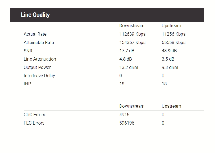
Task: Select downstream attainable rate 154357 Kbps
Action: coord(132,43)
